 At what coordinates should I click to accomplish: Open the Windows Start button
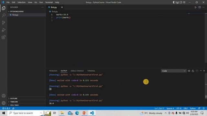[x=4, y=113]
